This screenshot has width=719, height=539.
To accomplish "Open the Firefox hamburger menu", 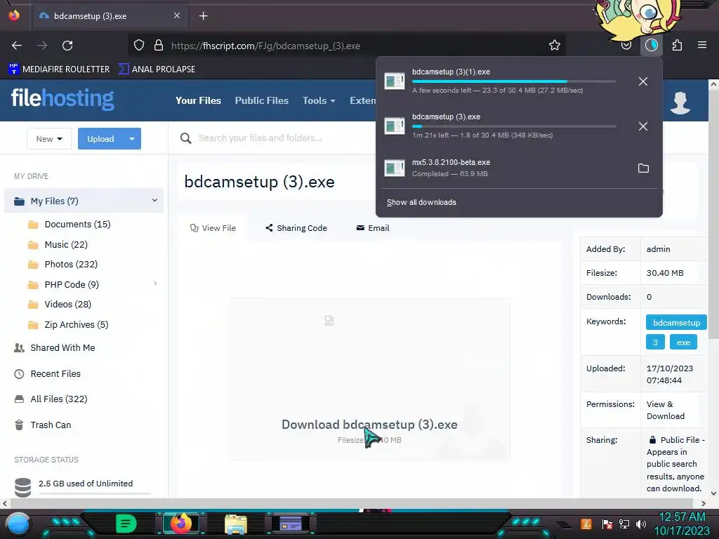I will tap(701, 46).
